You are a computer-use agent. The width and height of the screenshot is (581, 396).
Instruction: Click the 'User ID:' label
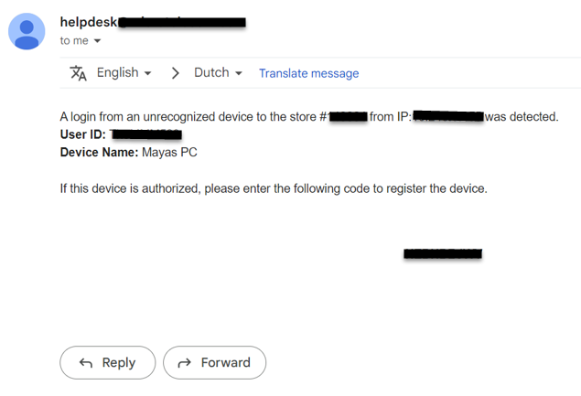click(83, 134)
